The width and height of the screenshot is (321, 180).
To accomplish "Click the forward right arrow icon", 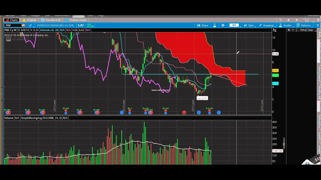I will (296, 20).
